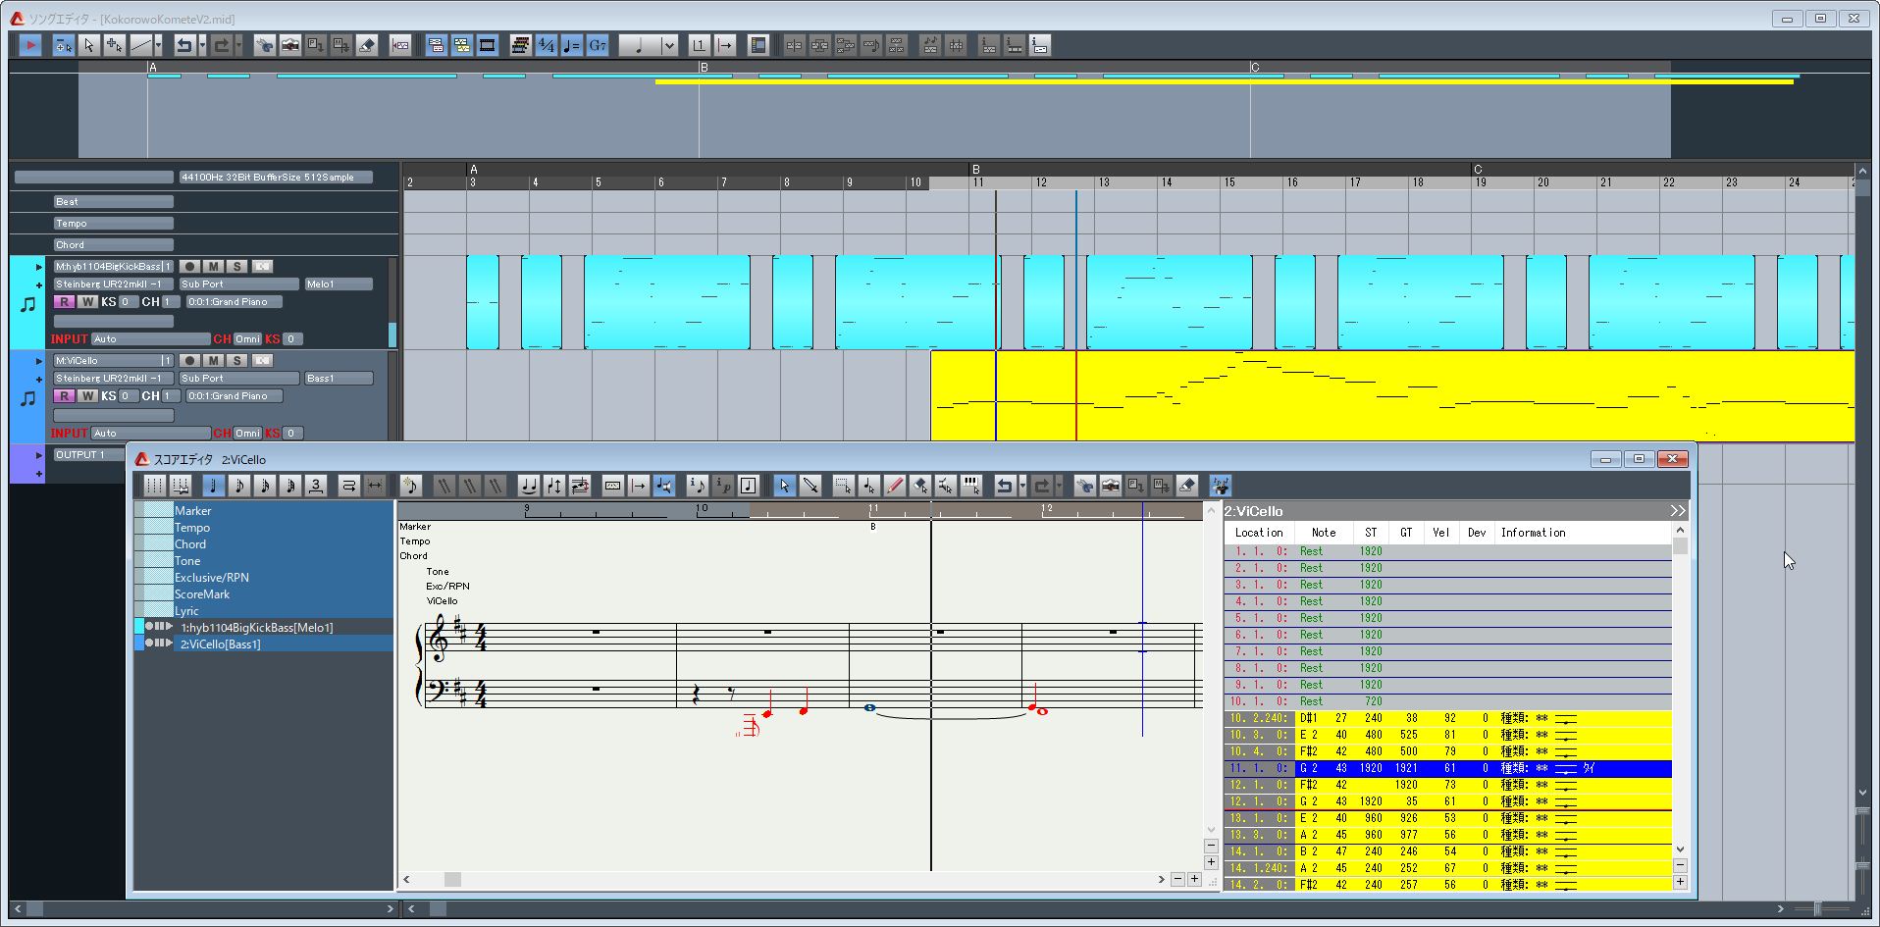The height and width of the screenshot is (927, 1880).
Task: Click the red Play button in the song editor toolbar
Action: 30,45
